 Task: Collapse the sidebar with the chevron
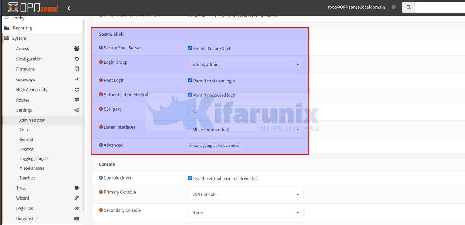[x=68, y=8]
